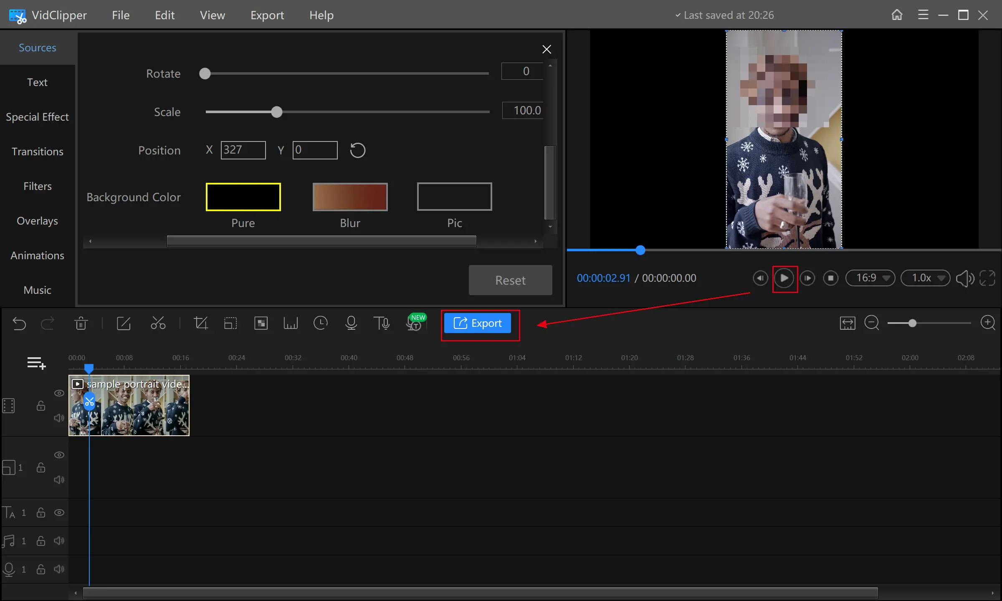Click the Play button to preview
1002x601 pixels.
pyautogui.click(x=784, y=278)
